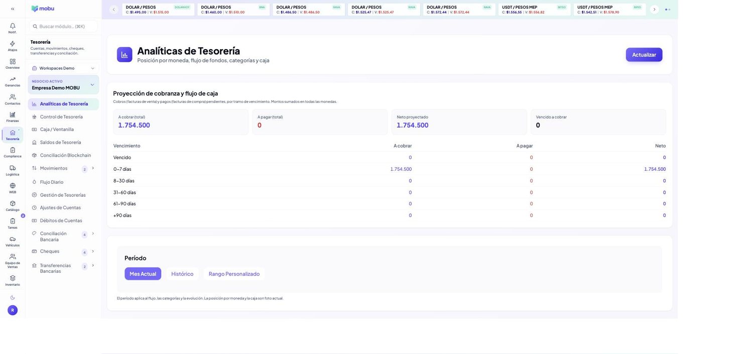Open Saldos de Tesorería menu item
753x354 pixels.
tap(63, 143)
